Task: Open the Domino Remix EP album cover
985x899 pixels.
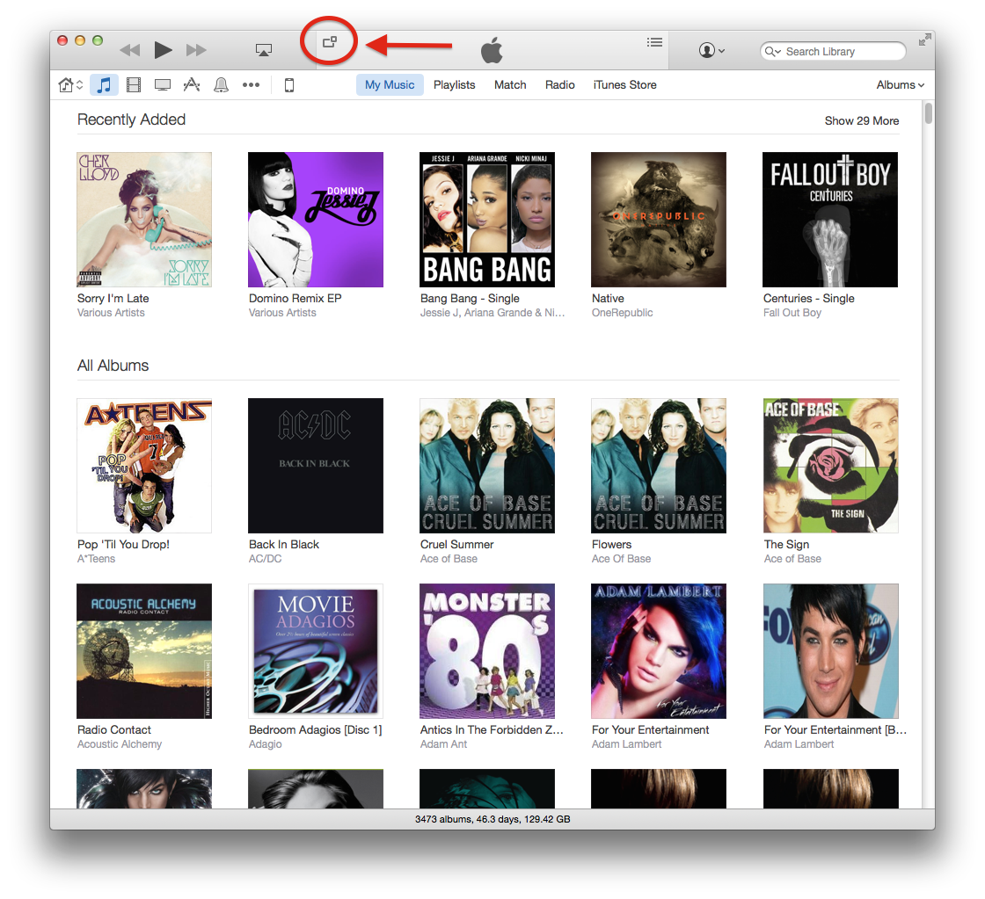Action: point(316,220)
